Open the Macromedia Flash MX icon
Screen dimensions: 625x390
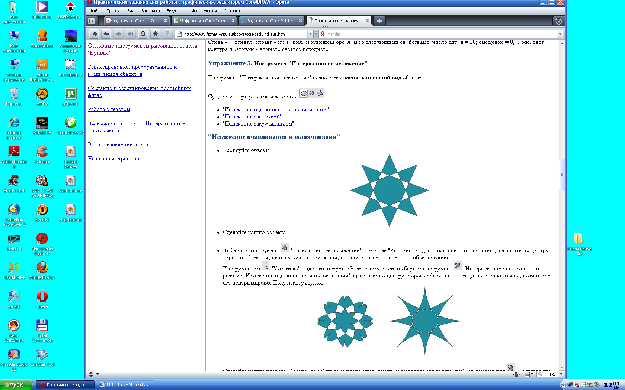tap(42, 244)
